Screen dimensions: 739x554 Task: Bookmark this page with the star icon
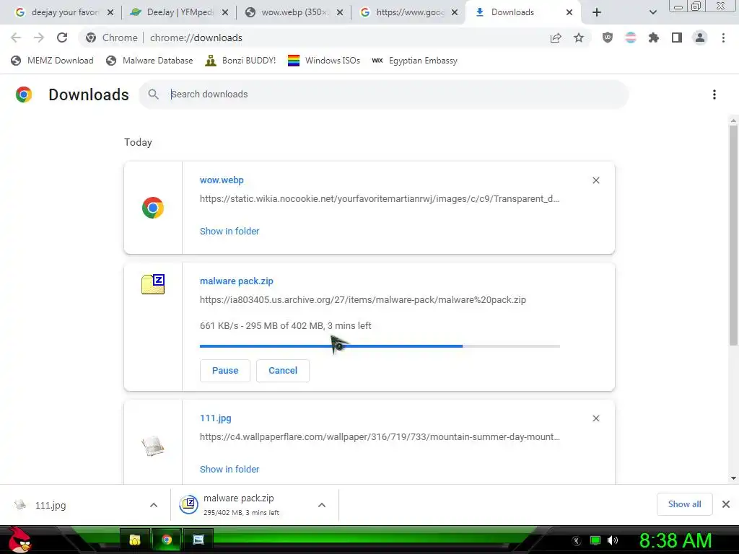(x=579, y=38)
